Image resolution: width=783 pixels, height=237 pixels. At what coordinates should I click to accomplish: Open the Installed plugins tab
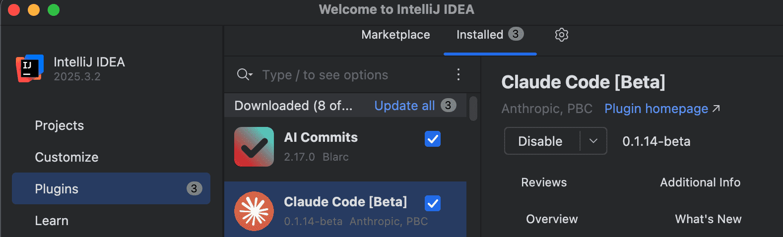point(479,35)
